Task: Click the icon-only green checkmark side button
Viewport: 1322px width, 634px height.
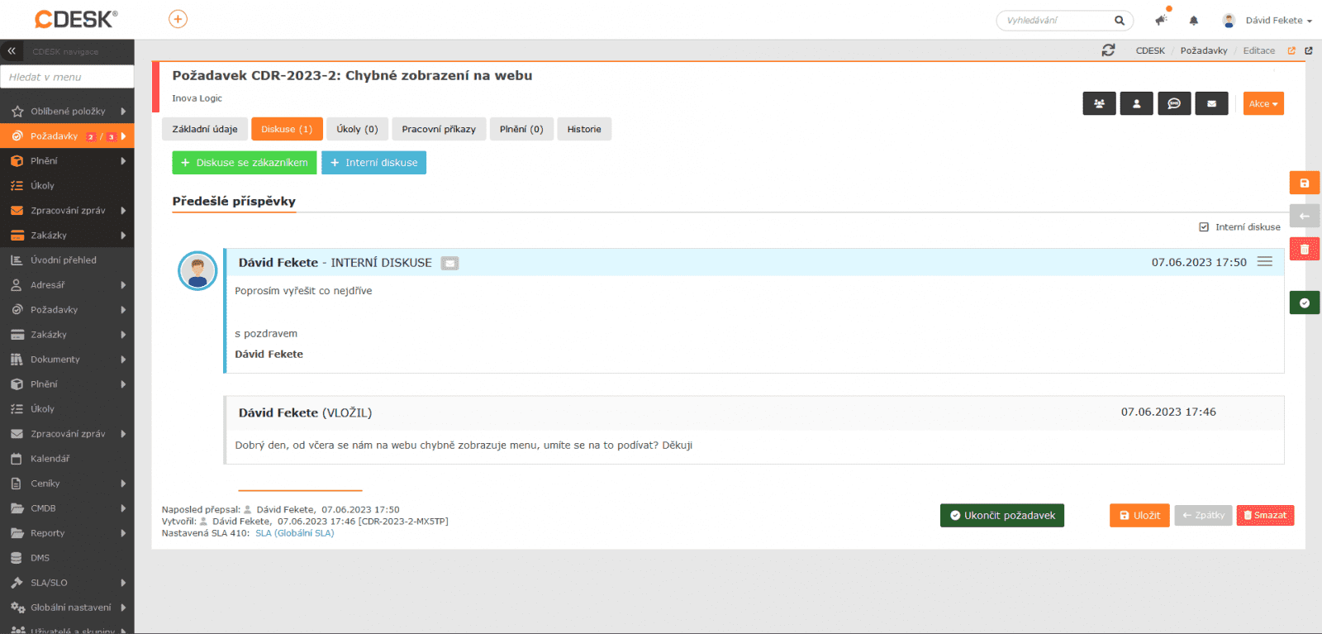Action: [x=1305, y=303]
